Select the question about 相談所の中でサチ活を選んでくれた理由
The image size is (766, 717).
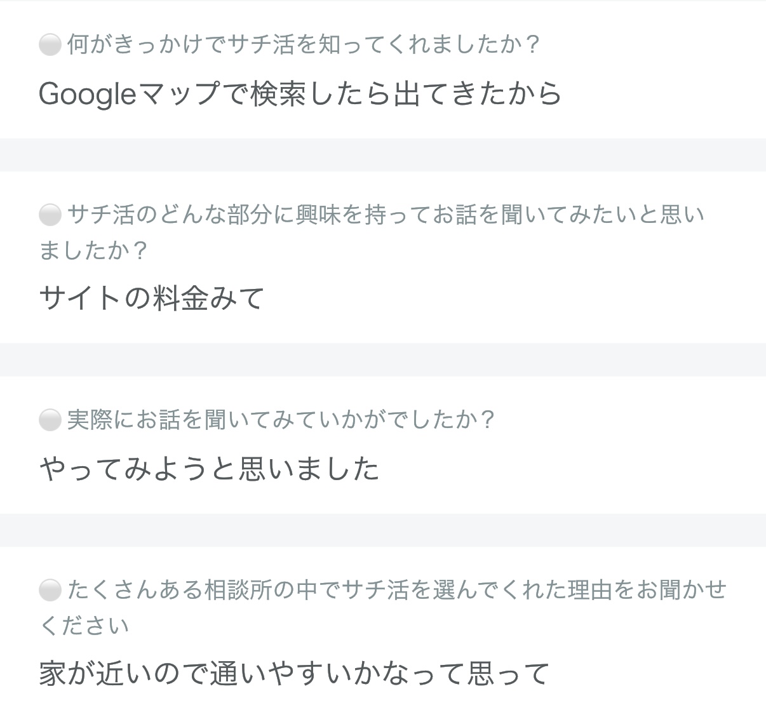pyautogui.click(x=383, y=607)
